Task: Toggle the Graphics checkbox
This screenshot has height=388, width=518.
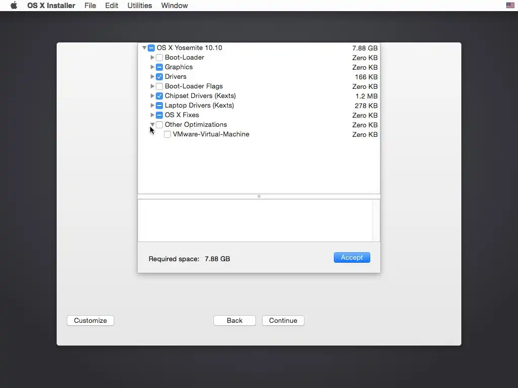Action: pyautogui.click(x=159, y=67)
